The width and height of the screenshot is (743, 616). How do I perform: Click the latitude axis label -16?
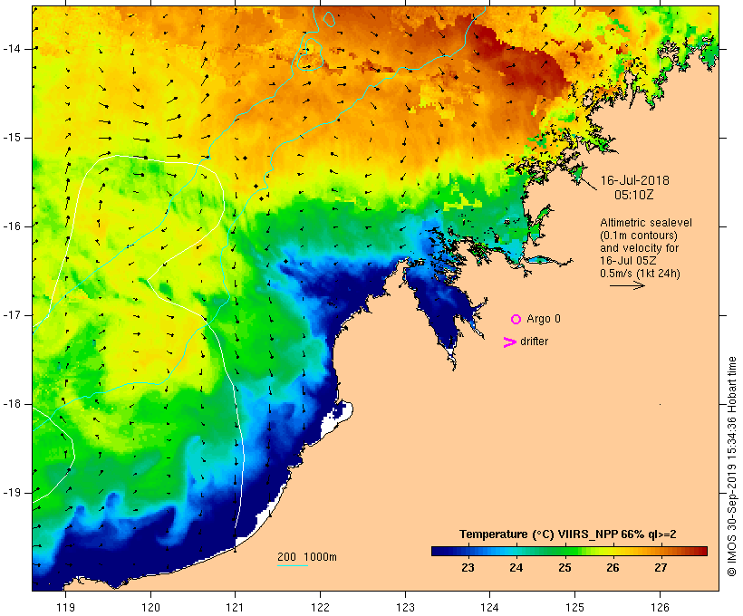click(12, 226)
